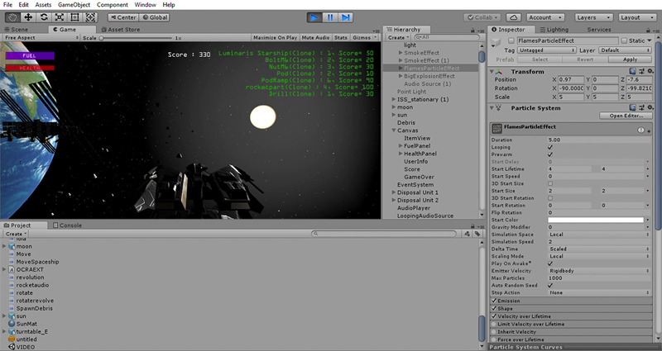The height and width of the screenshot is (351, 662).
Task: Toggle the Looping checkbox
Action: click(x=550, y=147)
